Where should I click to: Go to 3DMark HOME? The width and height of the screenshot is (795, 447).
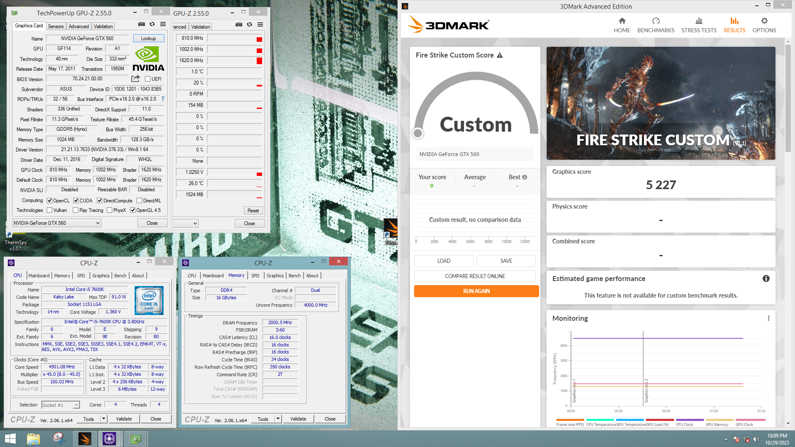(x=622, y=25)
